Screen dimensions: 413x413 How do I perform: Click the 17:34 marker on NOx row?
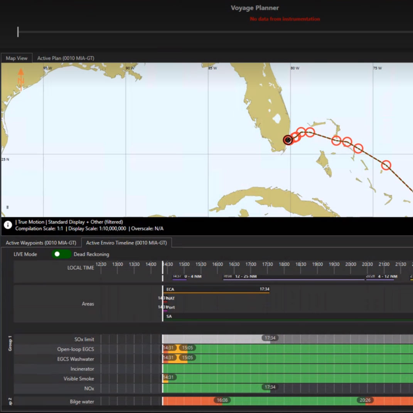(x=270, y=387)
